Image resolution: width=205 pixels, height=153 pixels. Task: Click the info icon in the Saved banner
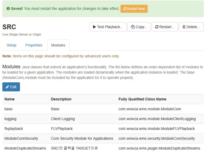coord(8,9)
